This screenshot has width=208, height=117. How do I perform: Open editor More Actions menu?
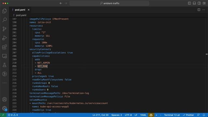(x=204, y=10)
